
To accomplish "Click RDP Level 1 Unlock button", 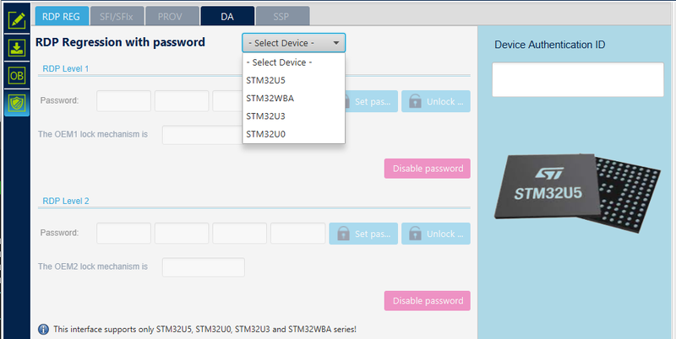I will [436, 101].
